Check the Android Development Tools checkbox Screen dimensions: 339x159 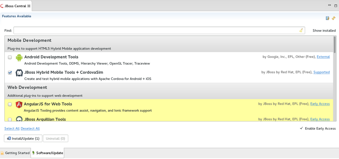[10, 57]
